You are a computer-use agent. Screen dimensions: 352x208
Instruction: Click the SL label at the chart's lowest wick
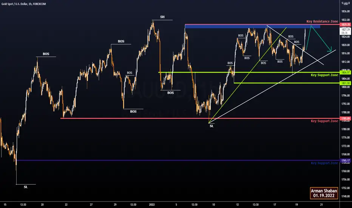pos(26,187)
